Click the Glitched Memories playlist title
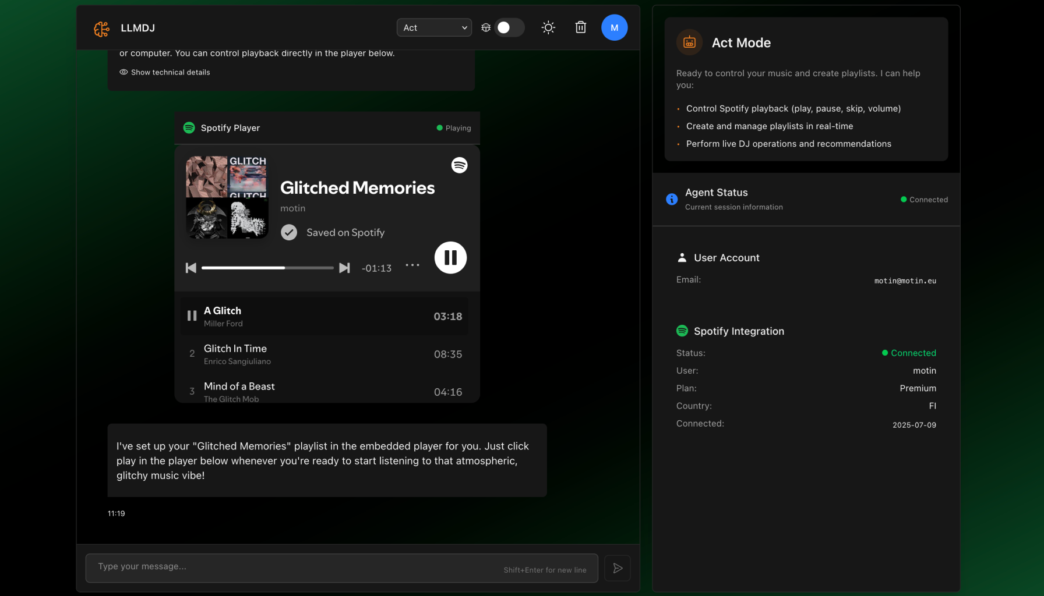 coord(357,188)
